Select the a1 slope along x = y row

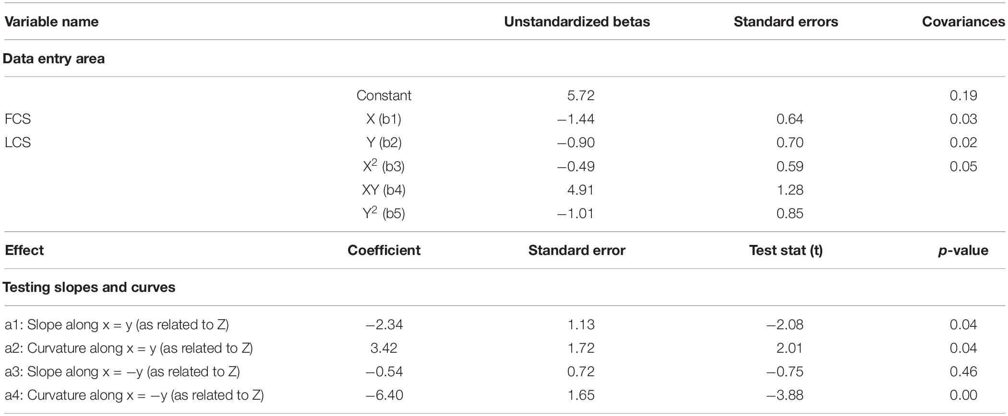pyautogui.click(x=504, y=324)
